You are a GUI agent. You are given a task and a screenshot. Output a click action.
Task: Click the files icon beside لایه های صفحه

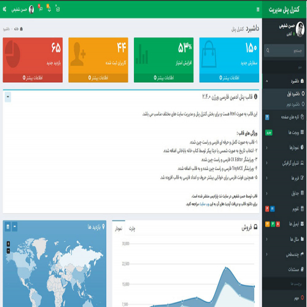point(302,117)
